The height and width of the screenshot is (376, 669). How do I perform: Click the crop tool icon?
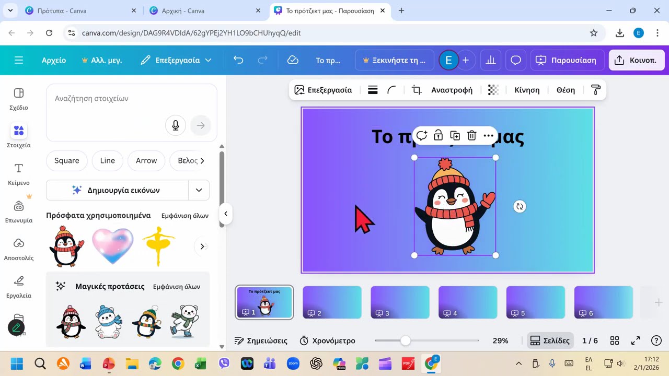click(x=417, y=90)
